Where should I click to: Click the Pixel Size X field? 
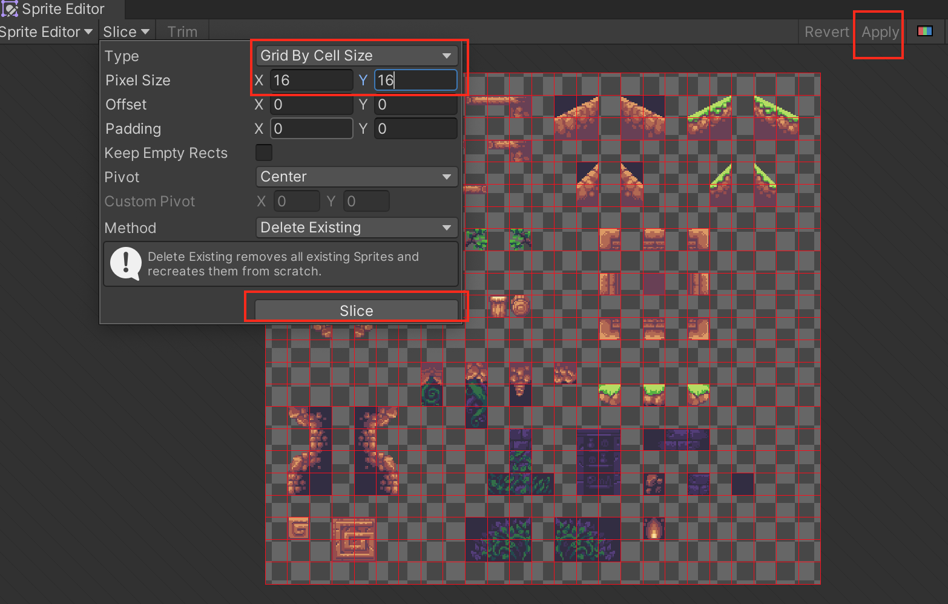[x=312, y=80]
